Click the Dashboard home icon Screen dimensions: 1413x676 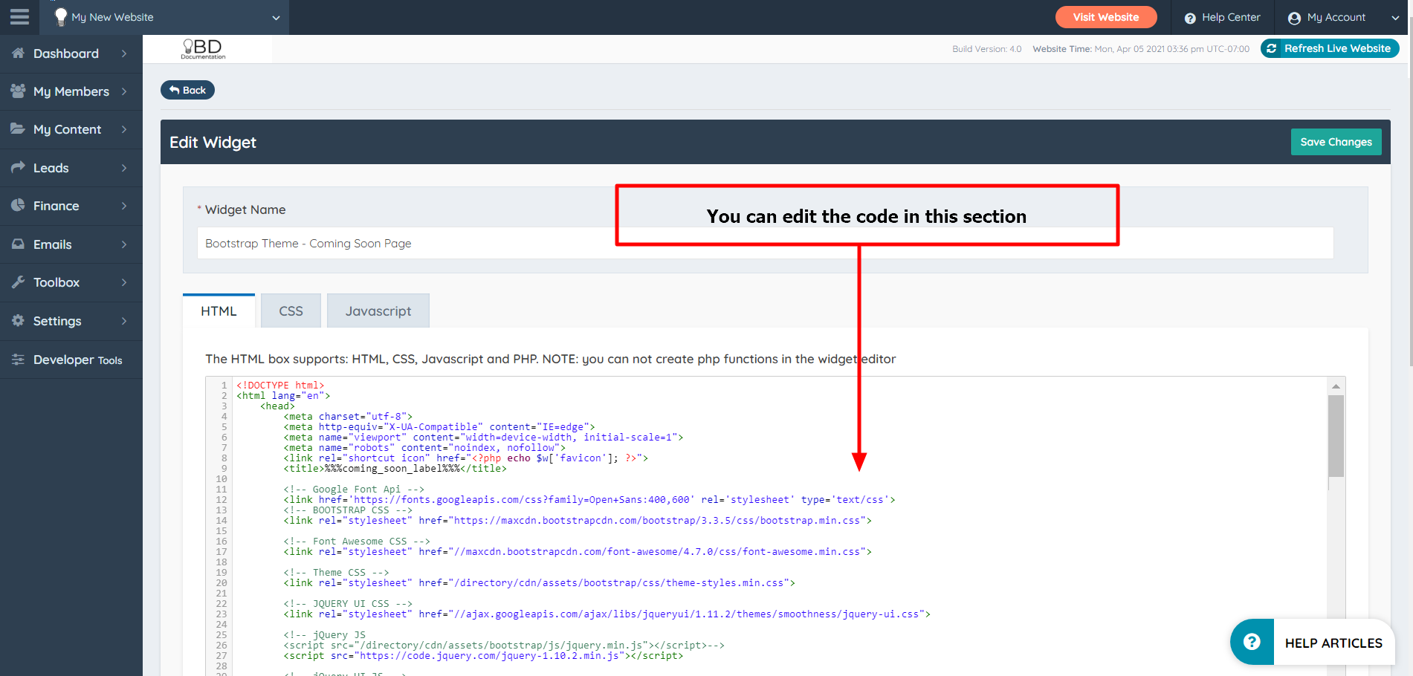coord(18,53)
